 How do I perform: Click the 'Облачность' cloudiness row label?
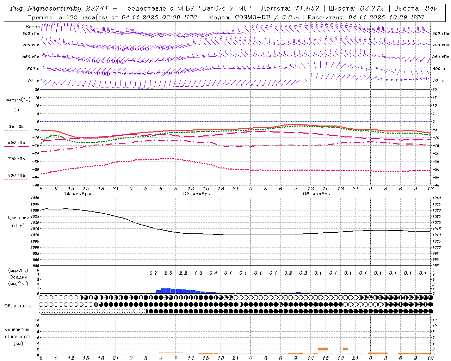[x=18, y=306]
